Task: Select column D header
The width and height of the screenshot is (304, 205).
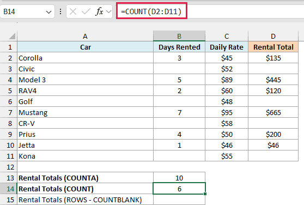Action: [273, 36]
